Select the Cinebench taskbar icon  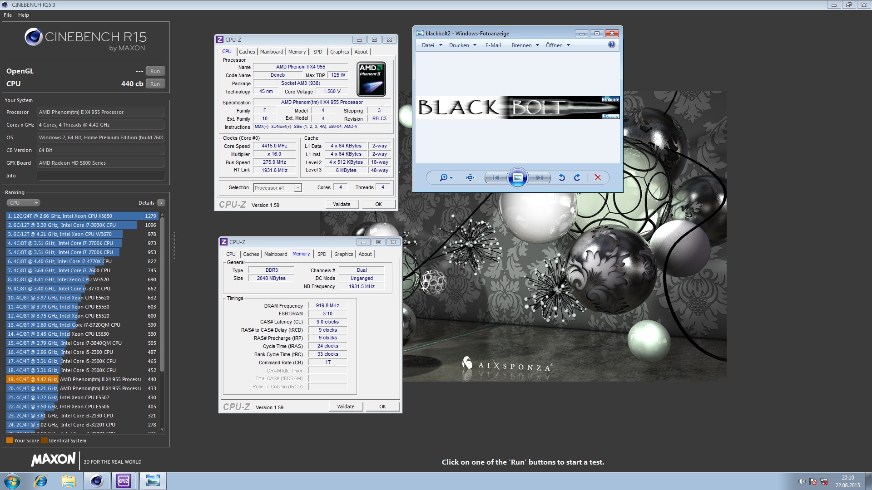pos(96,481)
